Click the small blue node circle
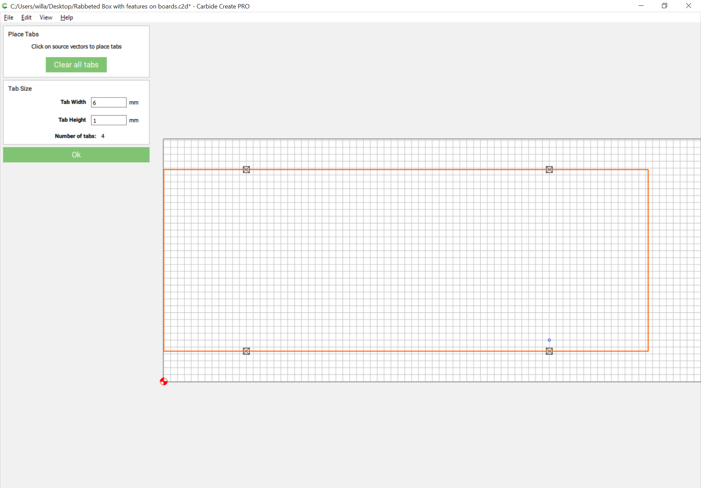This screenshot has height=488, width=701. pos(549,340)
